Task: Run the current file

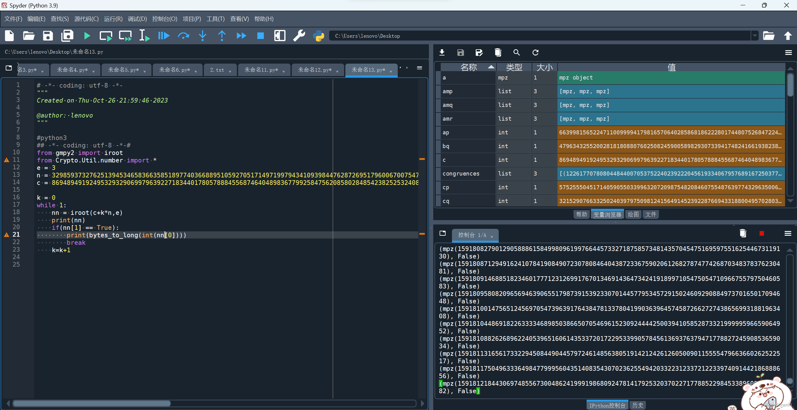Action: [x=87, y=36]
